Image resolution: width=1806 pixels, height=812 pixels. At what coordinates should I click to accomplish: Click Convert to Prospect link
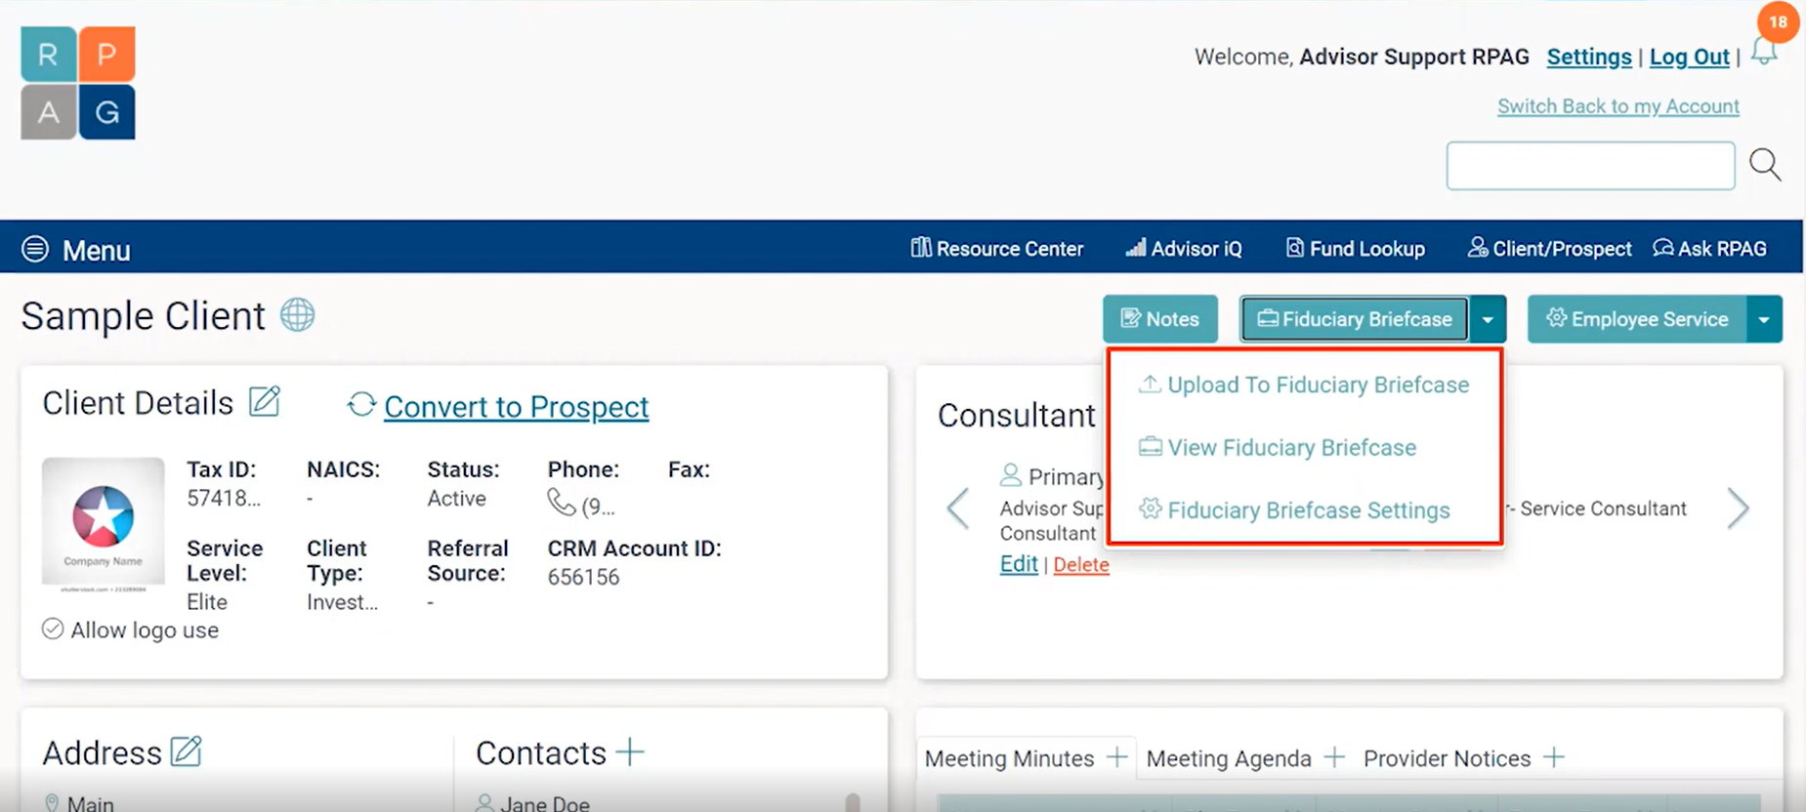coord(516,407)
